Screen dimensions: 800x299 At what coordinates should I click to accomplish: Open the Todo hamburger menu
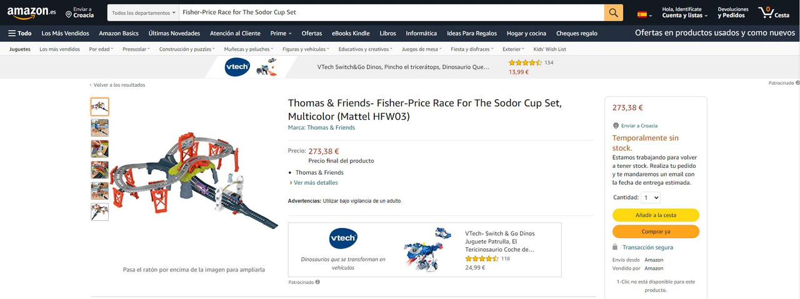[20, 33]
